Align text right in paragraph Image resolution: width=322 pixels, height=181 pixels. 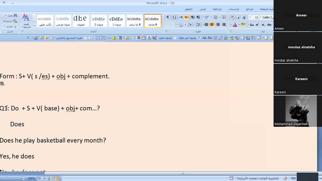[224, 25]
